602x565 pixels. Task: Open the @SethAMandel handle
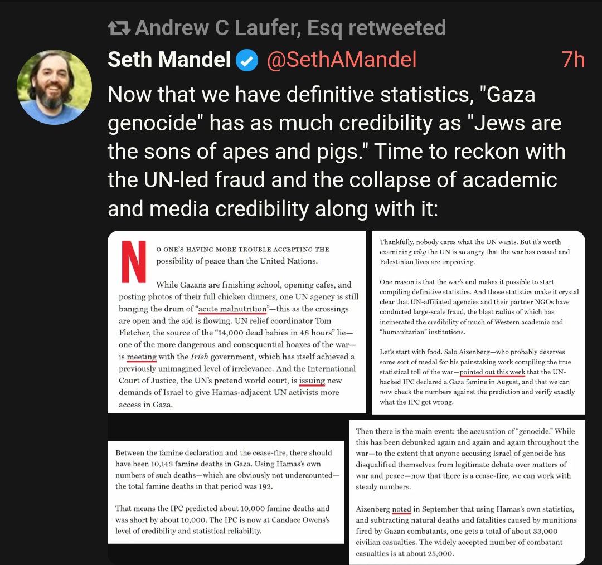click(342, 60)
